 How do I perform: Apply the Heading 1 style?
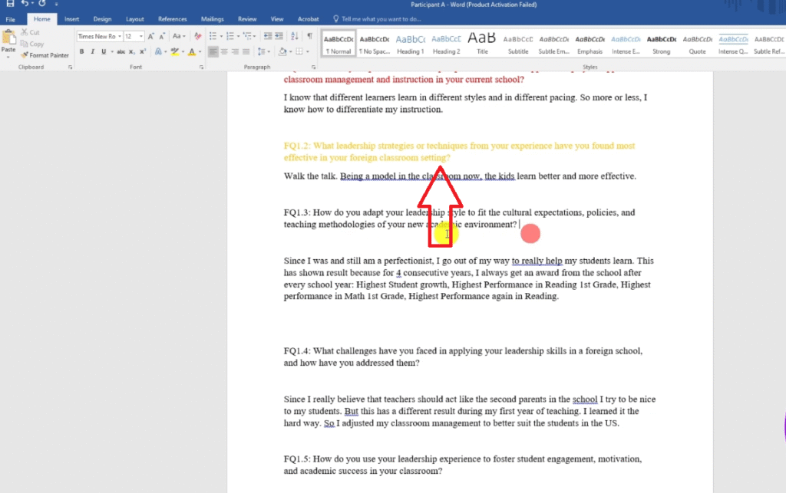click(410, 43)
